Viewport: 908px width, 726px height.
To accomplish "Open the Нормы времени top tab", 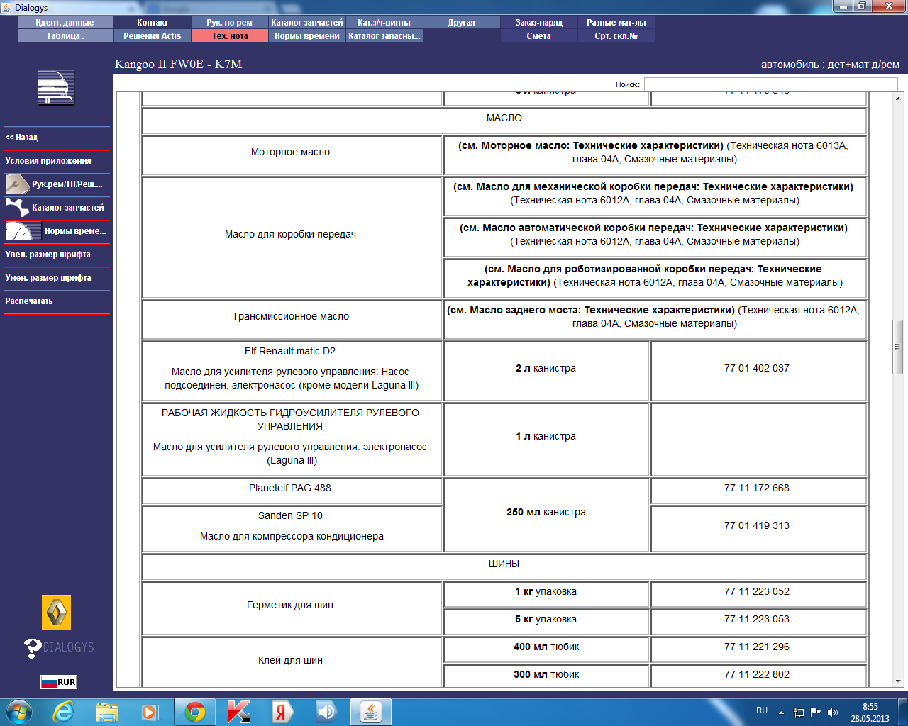I will (307, 36).
